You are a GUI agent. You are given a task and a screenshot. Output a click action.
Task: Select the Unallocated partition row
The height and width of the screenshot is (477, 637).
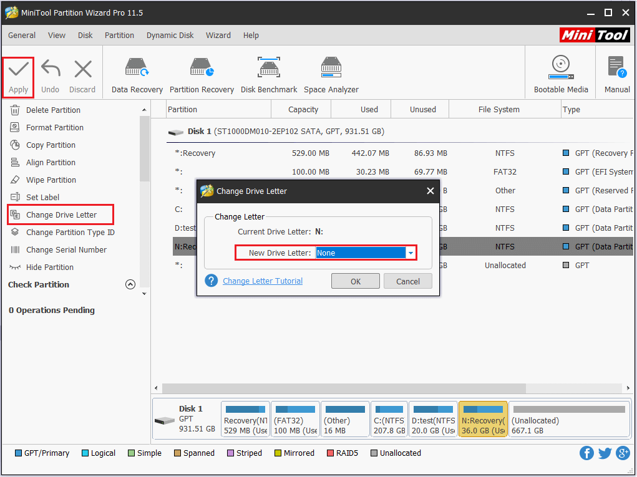(x=402, y=265)
